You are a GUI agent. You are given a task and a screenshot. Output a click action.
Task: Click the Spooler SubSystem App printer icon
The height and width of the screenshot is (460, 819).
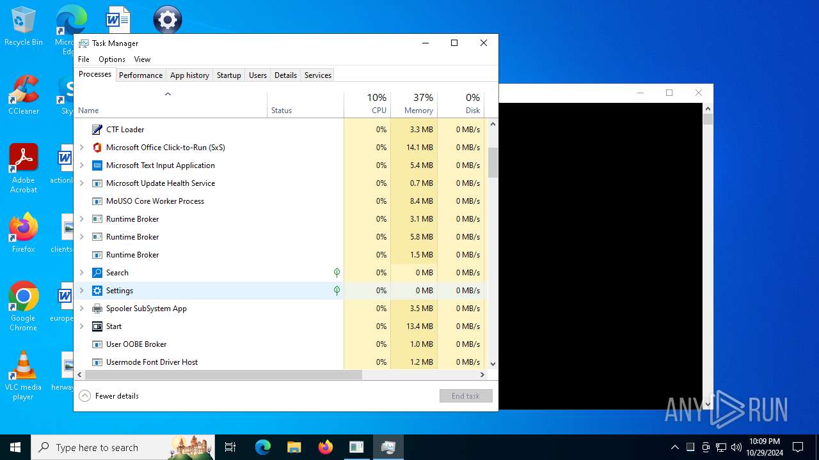coord(97,309)
